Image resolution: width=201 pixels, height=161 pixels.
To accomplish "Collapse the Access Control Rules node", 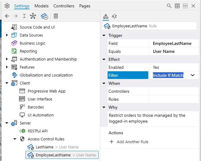I will tap(15, 139).
